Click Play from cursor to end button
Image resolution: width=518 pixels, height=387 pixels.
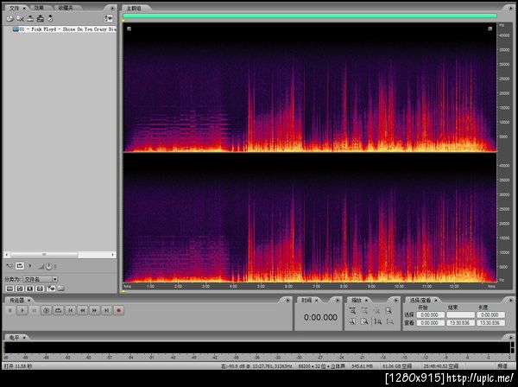tap(47, 310)
